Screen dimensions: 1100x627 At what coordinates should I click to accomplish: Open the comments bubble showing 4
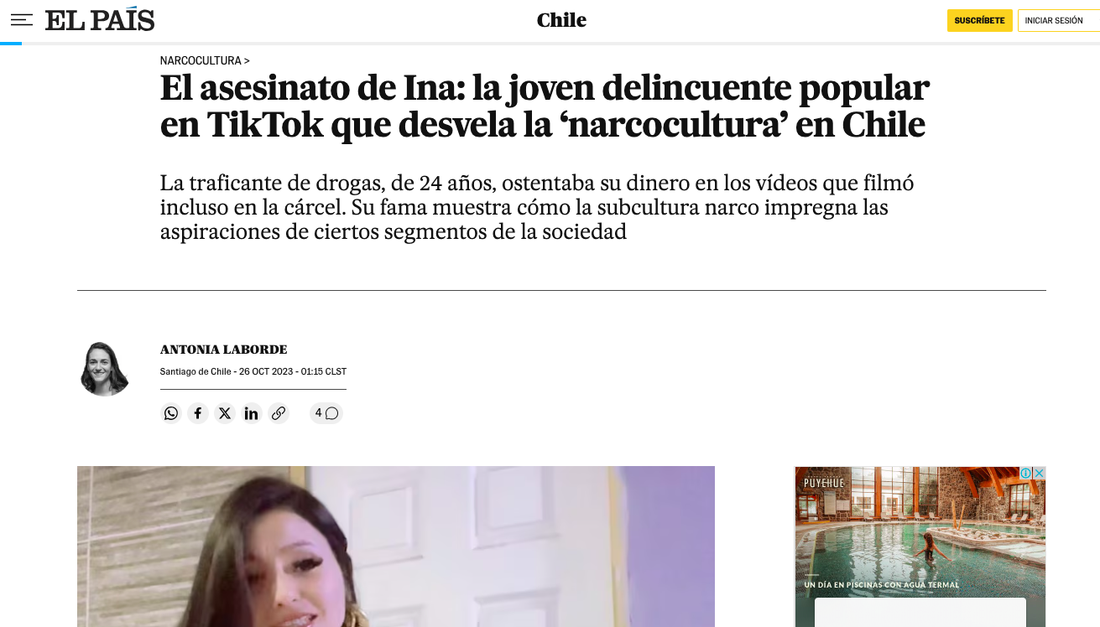point(326,413)
